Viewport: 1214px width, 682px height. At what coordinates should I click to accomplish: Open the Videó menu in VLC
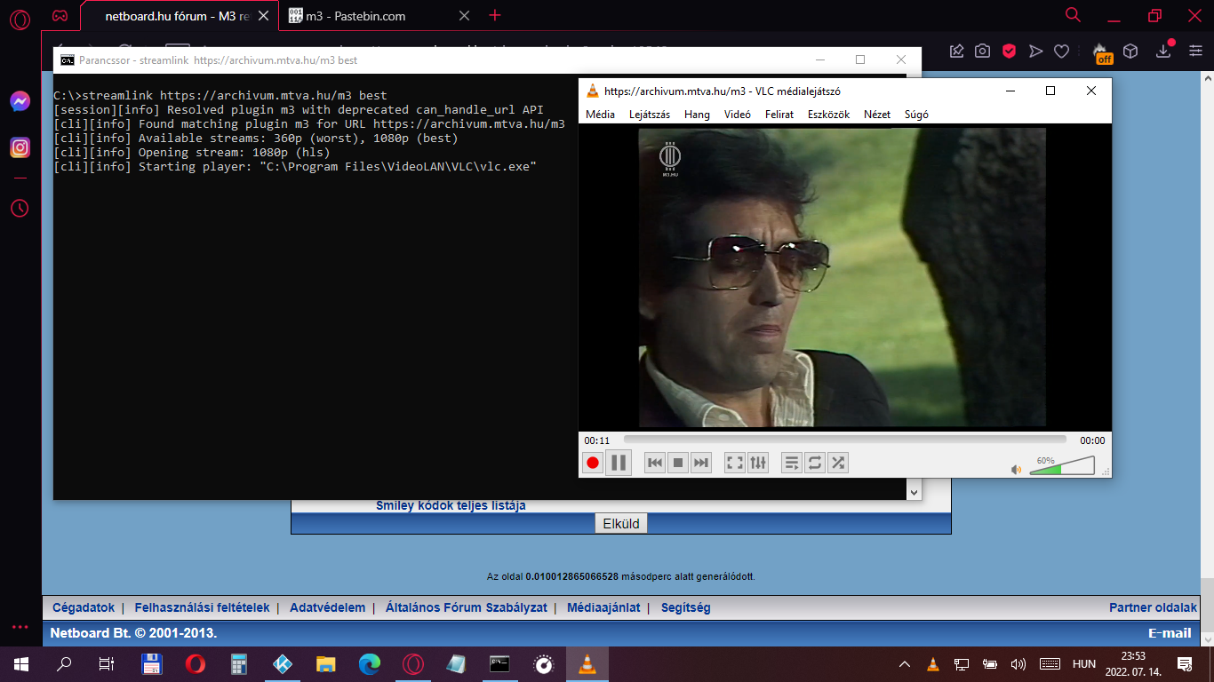(738, 115)
